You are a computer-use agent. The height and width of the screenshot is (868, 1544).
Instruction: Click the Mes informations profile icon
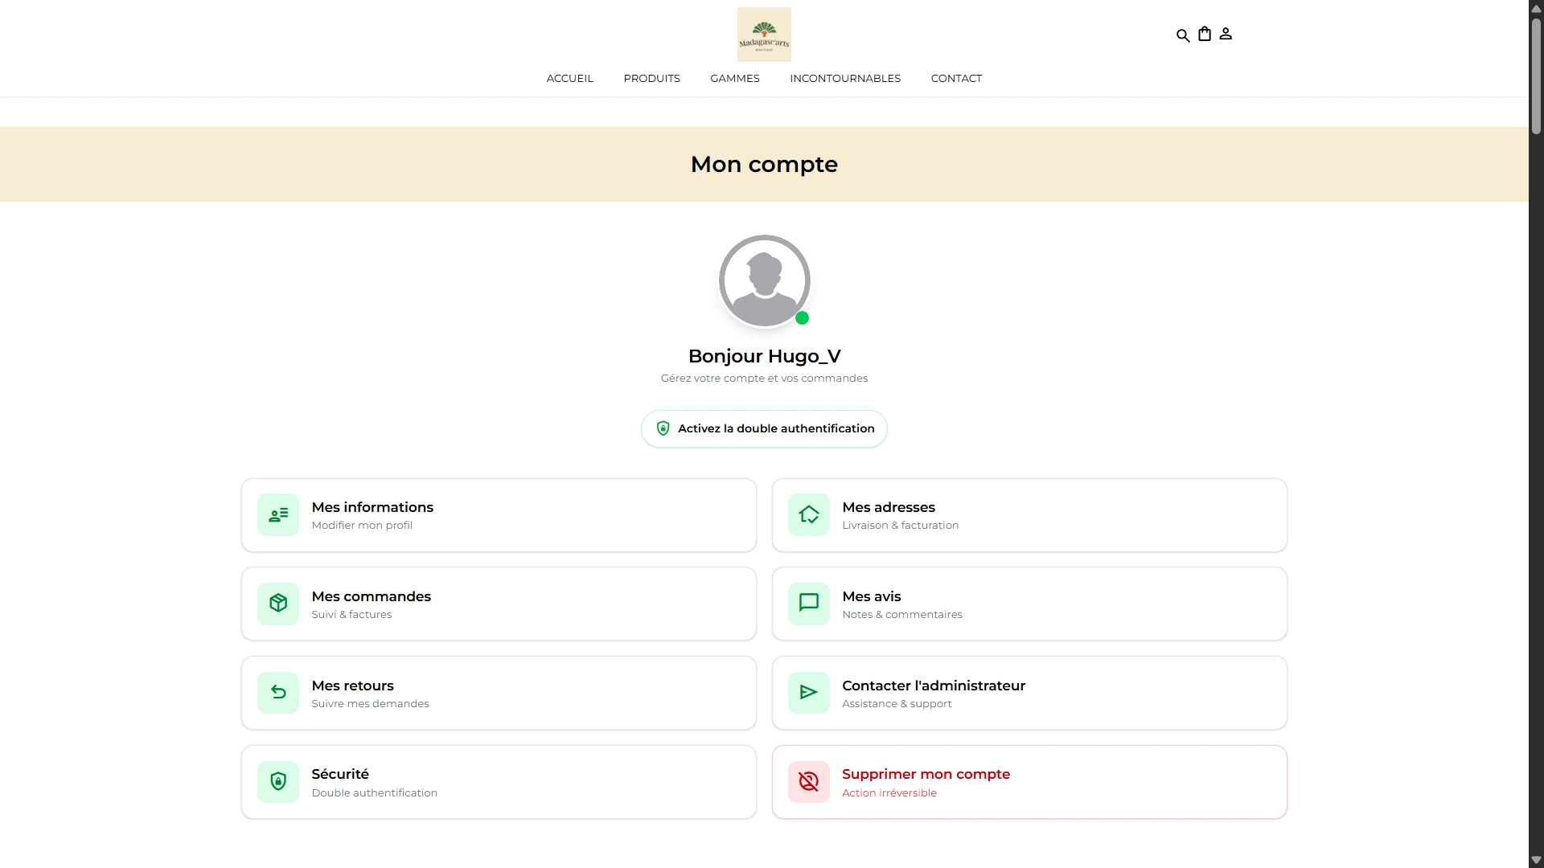[278, 514]
